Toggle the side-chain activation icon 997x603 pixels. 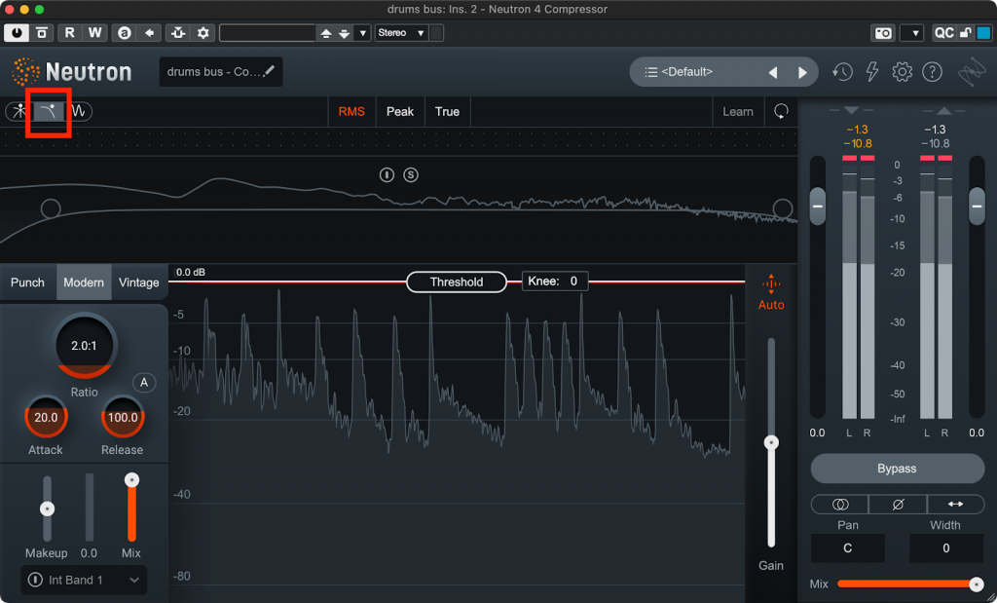coord(178,32)
